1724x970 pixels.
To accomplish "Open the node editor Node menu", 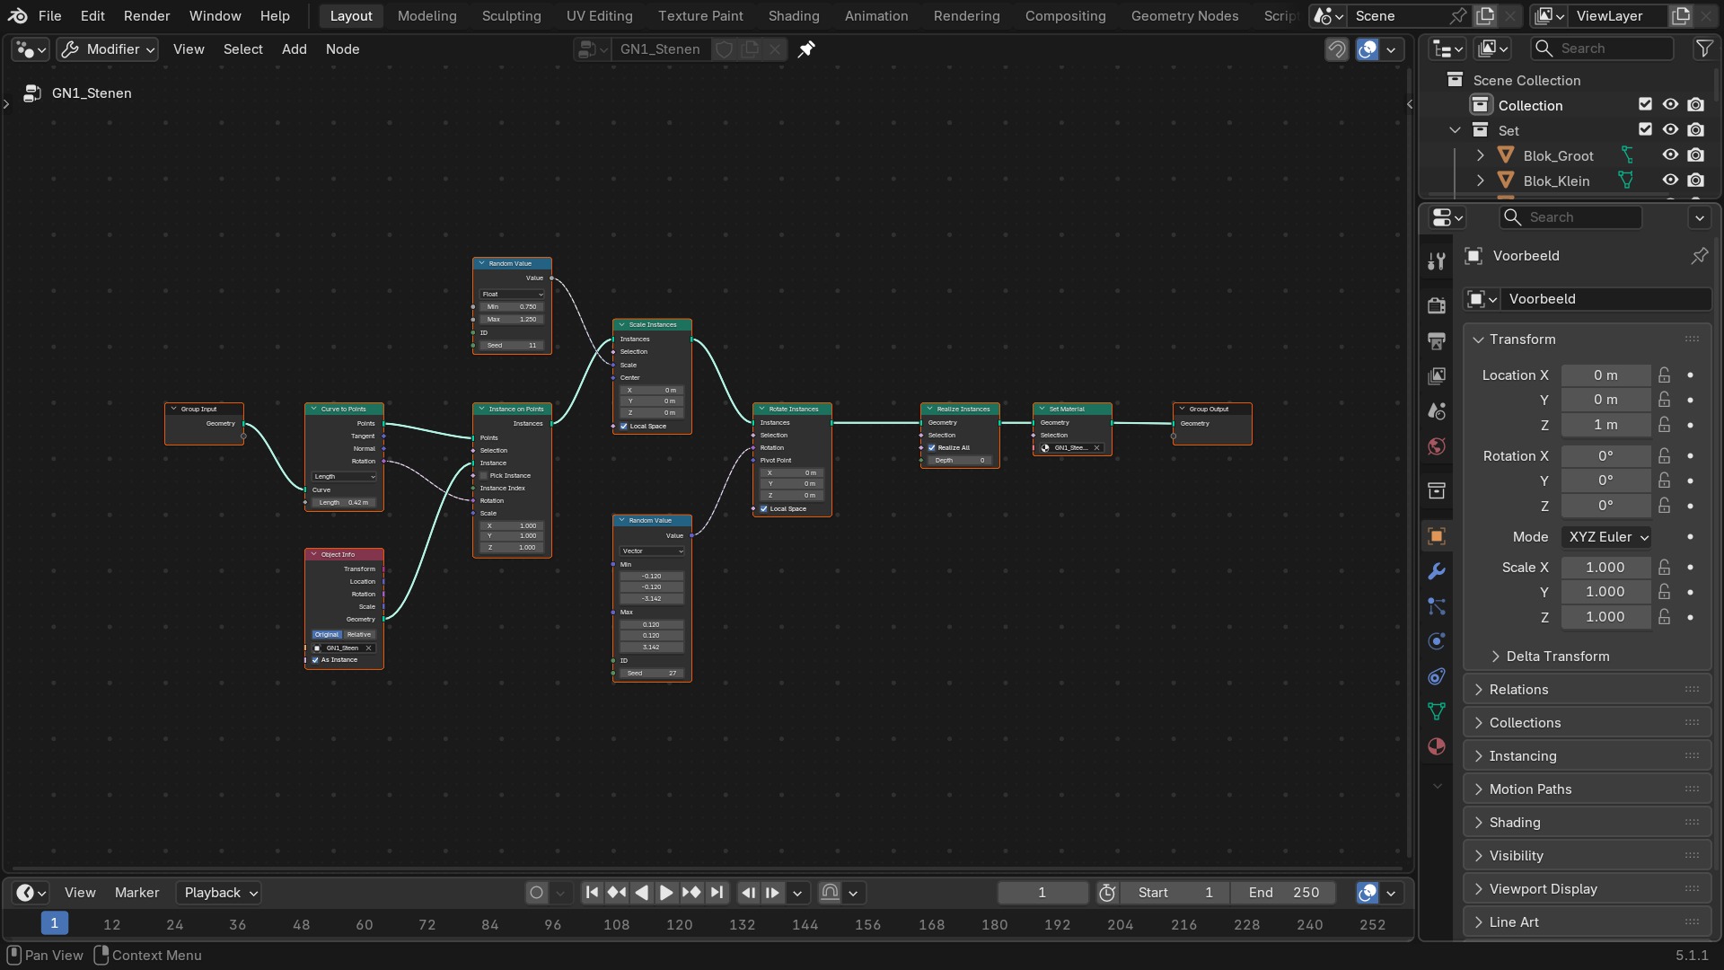I will 343,49.
